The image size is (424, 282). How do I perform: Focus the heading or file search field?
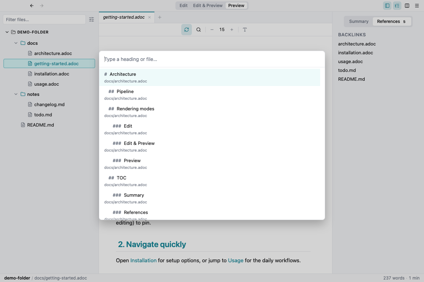(x=212, y=59)
